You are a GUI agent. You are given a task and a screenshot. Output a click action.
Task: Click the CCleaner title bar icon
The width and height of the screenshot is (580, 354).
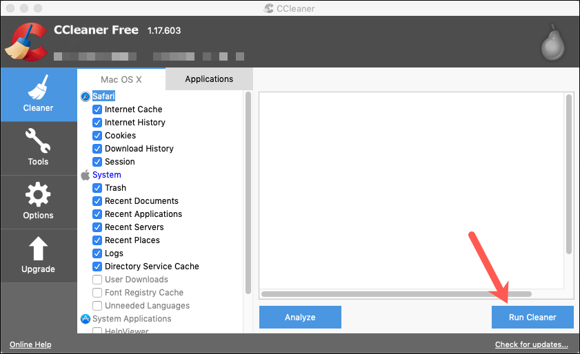268,8
